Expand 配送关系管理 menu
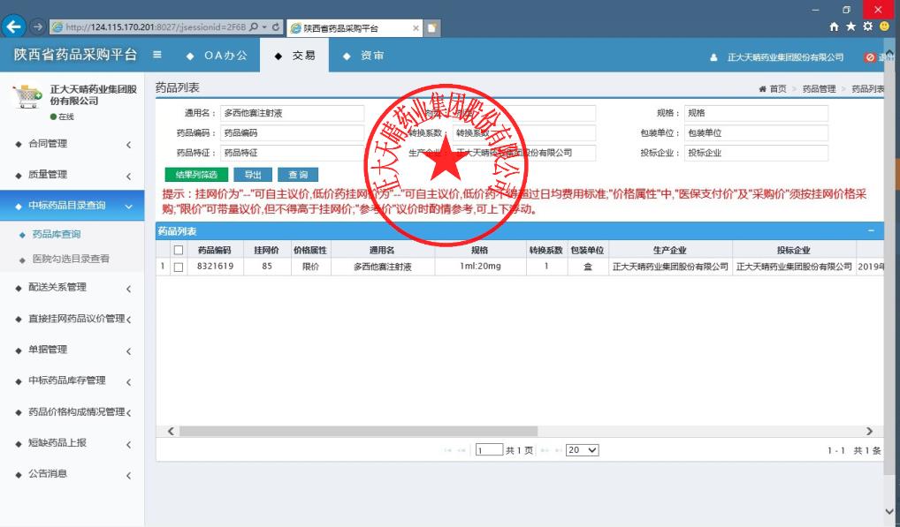This screenshot has height=527, width=900. pyautogui.click(x=72, y=288)
